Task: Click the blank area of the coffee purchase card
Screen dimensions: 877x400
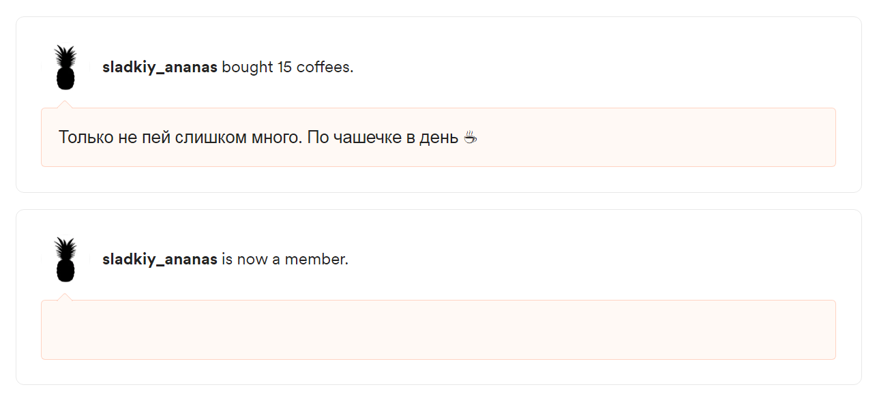Action: (x=600, y=67)
